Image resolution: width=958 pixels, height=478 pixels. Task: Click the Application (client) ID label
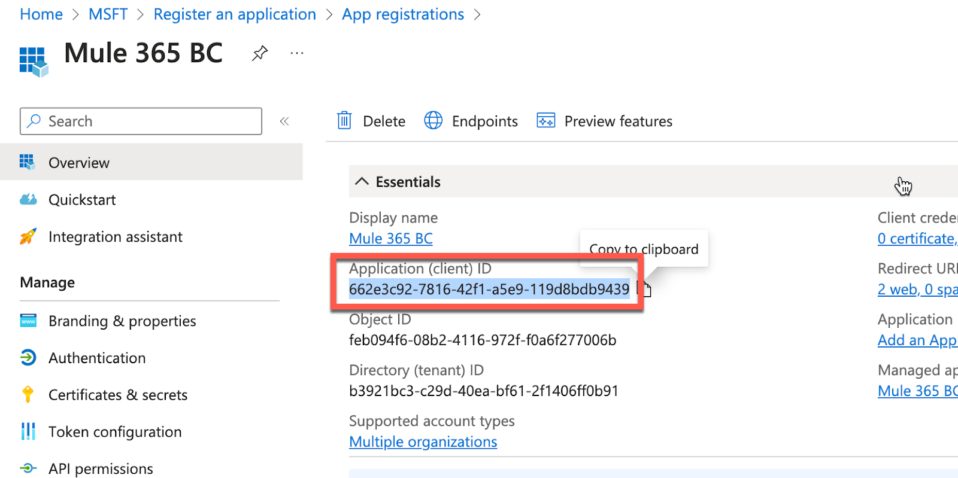pyautogui.click(x=420, y=269)
